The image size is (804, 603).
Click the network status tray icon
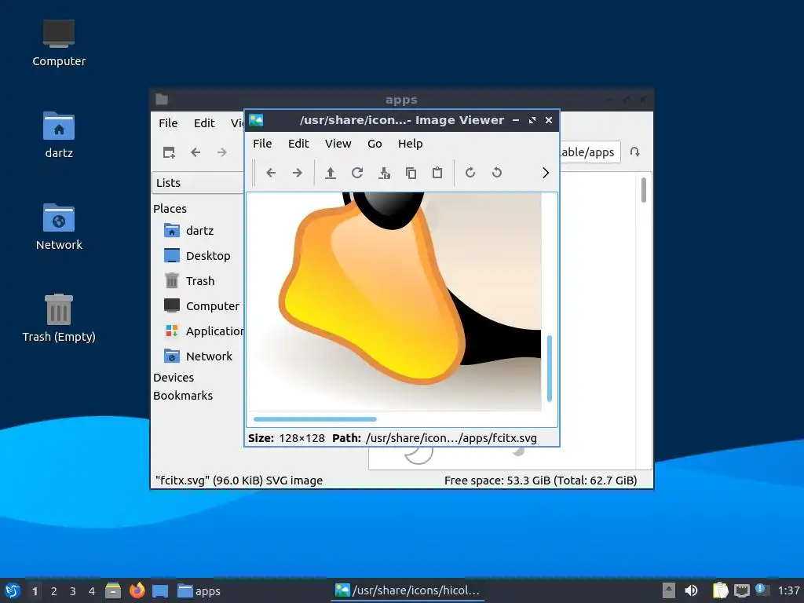click(742, 590)
